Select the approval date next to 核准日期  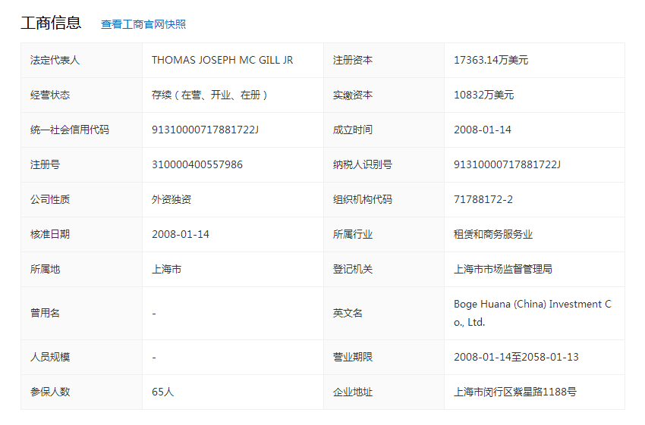180,234
